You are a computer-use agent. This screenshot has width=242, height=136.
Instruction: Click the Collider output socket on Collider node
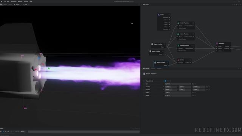(191, 63)
